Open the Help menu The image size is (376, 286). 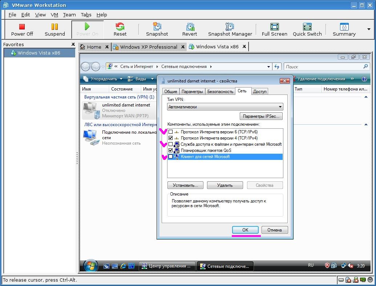tap(102, 15)
